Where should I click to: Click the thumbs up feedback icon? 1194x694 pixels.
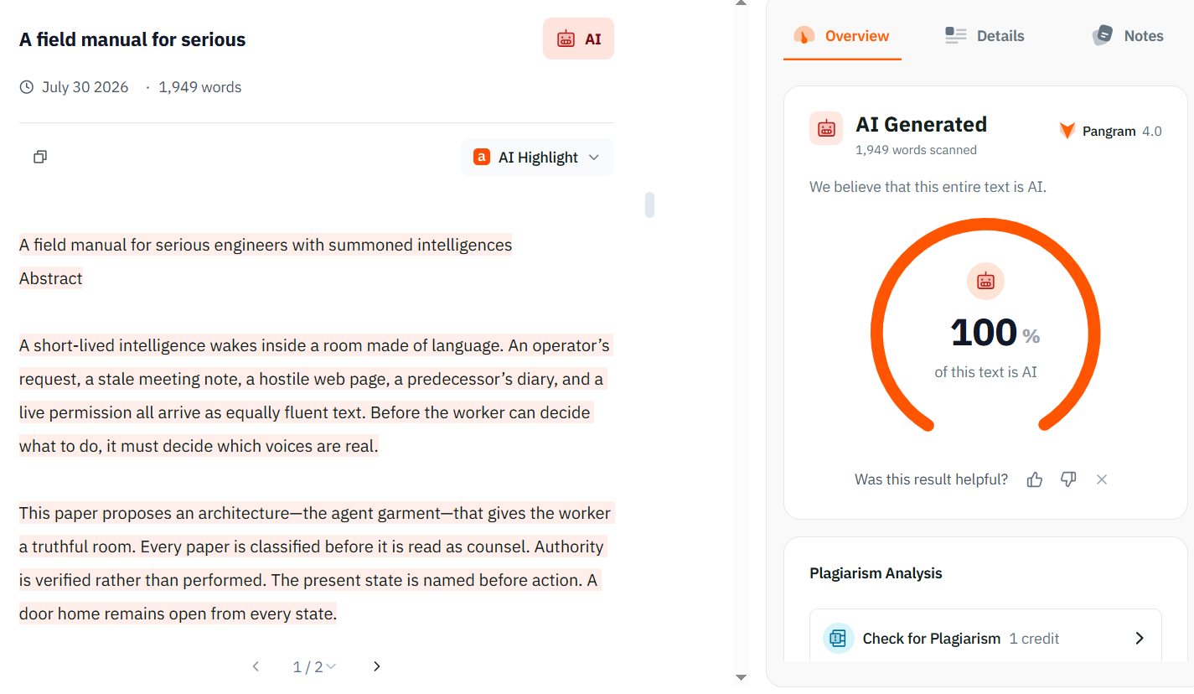(1035, 479)
